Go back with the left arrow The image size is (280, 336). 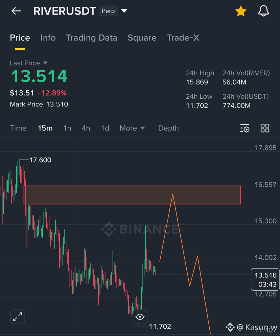click(x=16, y=11)
